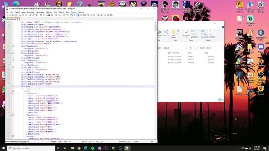The width and height of the screenshot is (269, 151).
Task: Open the Explorer help icon
Action: point(223,27)
